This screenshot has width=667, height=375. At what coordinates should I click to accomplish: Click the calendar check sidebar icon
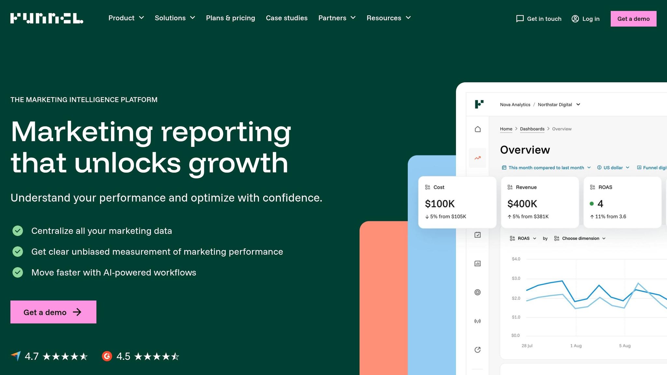pos(477,235)
